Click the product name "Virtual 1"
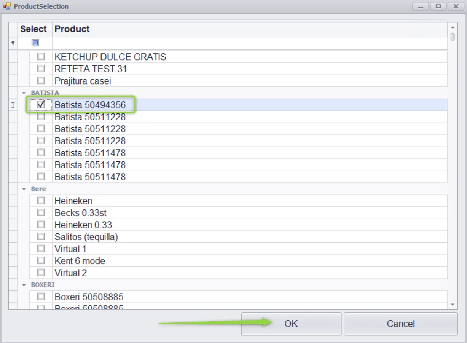467x343 pixels. (70, 249)
